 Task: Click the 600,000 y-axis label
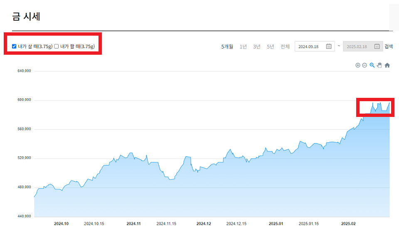[x=24, y=100]
